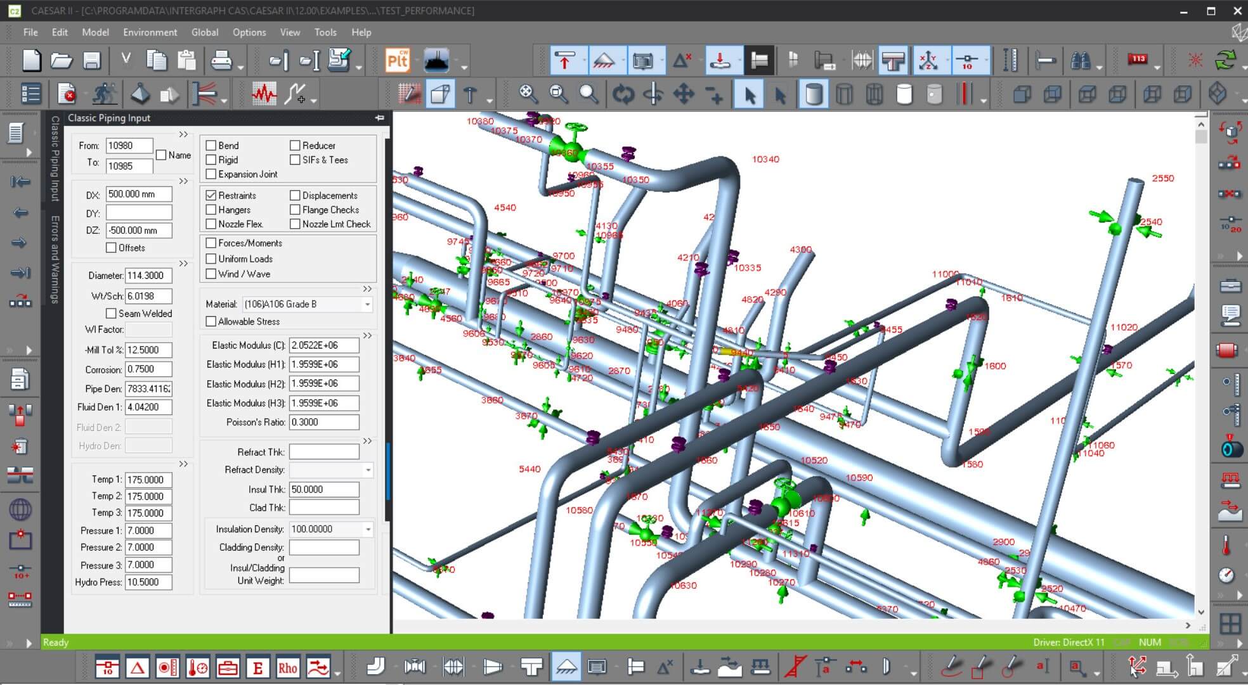Open the Insulation Density dropdown
Screen dimensions: 1248x685
368,528
